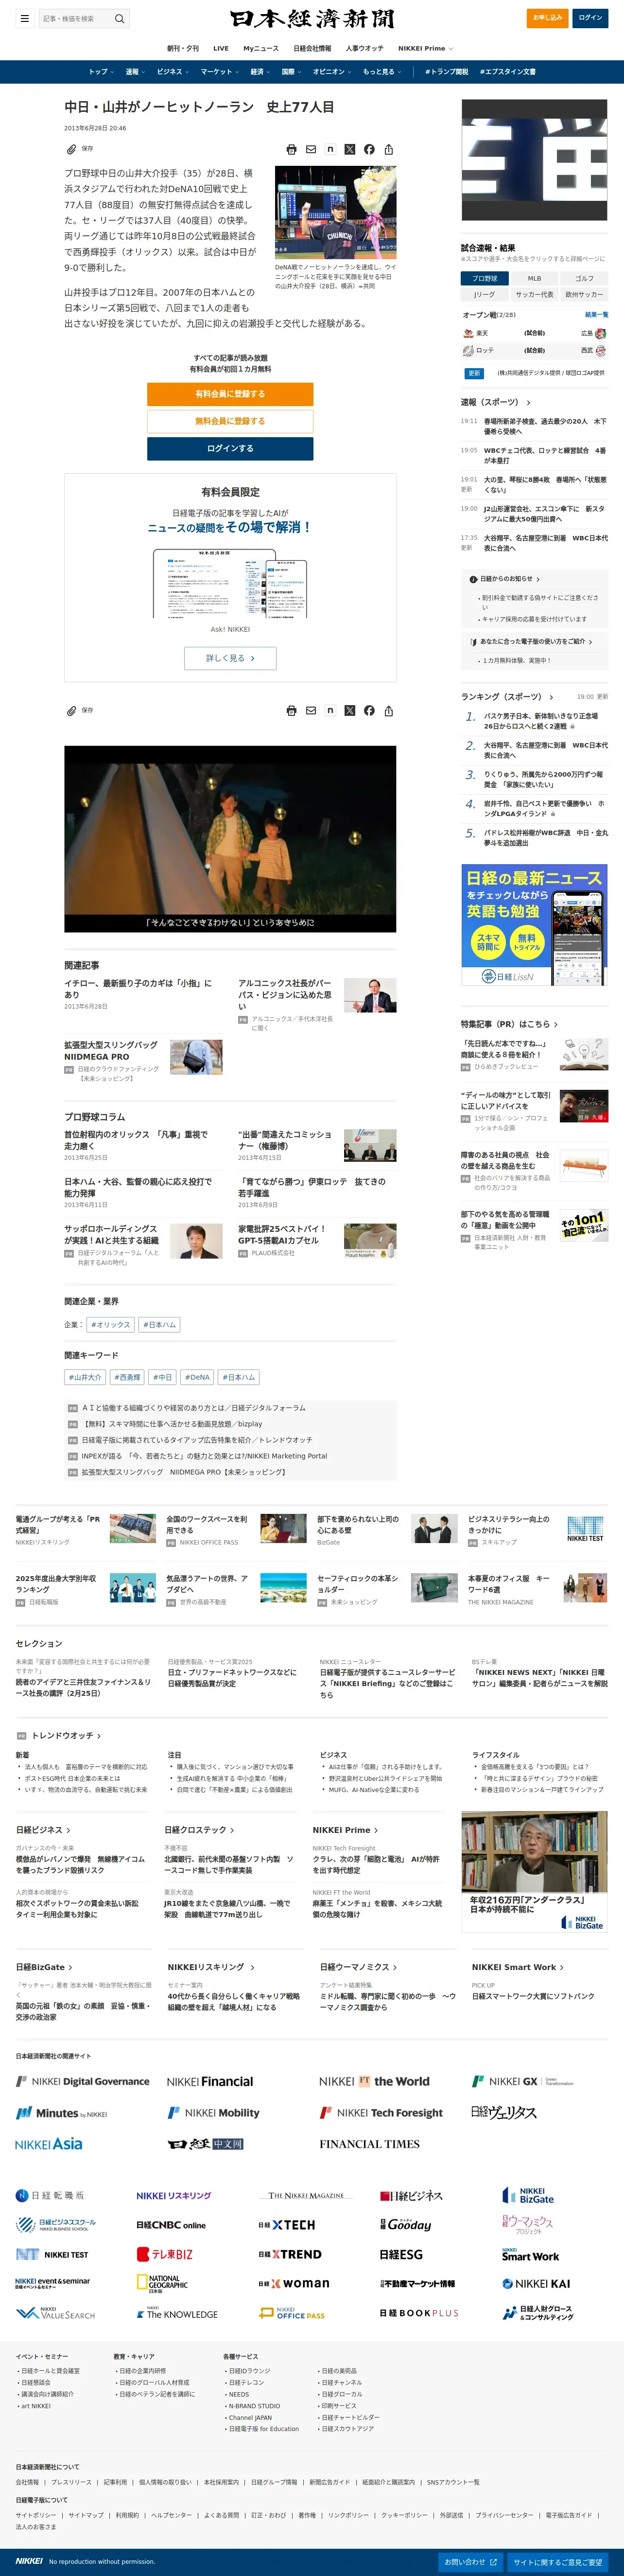The width and height of the screenshot is (624, 2576).
Task: Select the 欧州サッカー scores tab
Action: coord(584,294)
